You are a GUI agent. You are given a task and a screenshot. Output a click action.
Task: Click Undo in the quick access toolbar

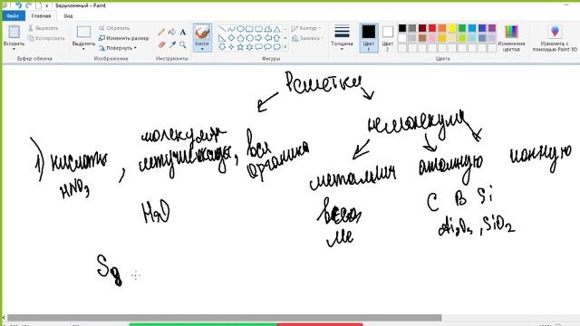click(x=18, y=5)
